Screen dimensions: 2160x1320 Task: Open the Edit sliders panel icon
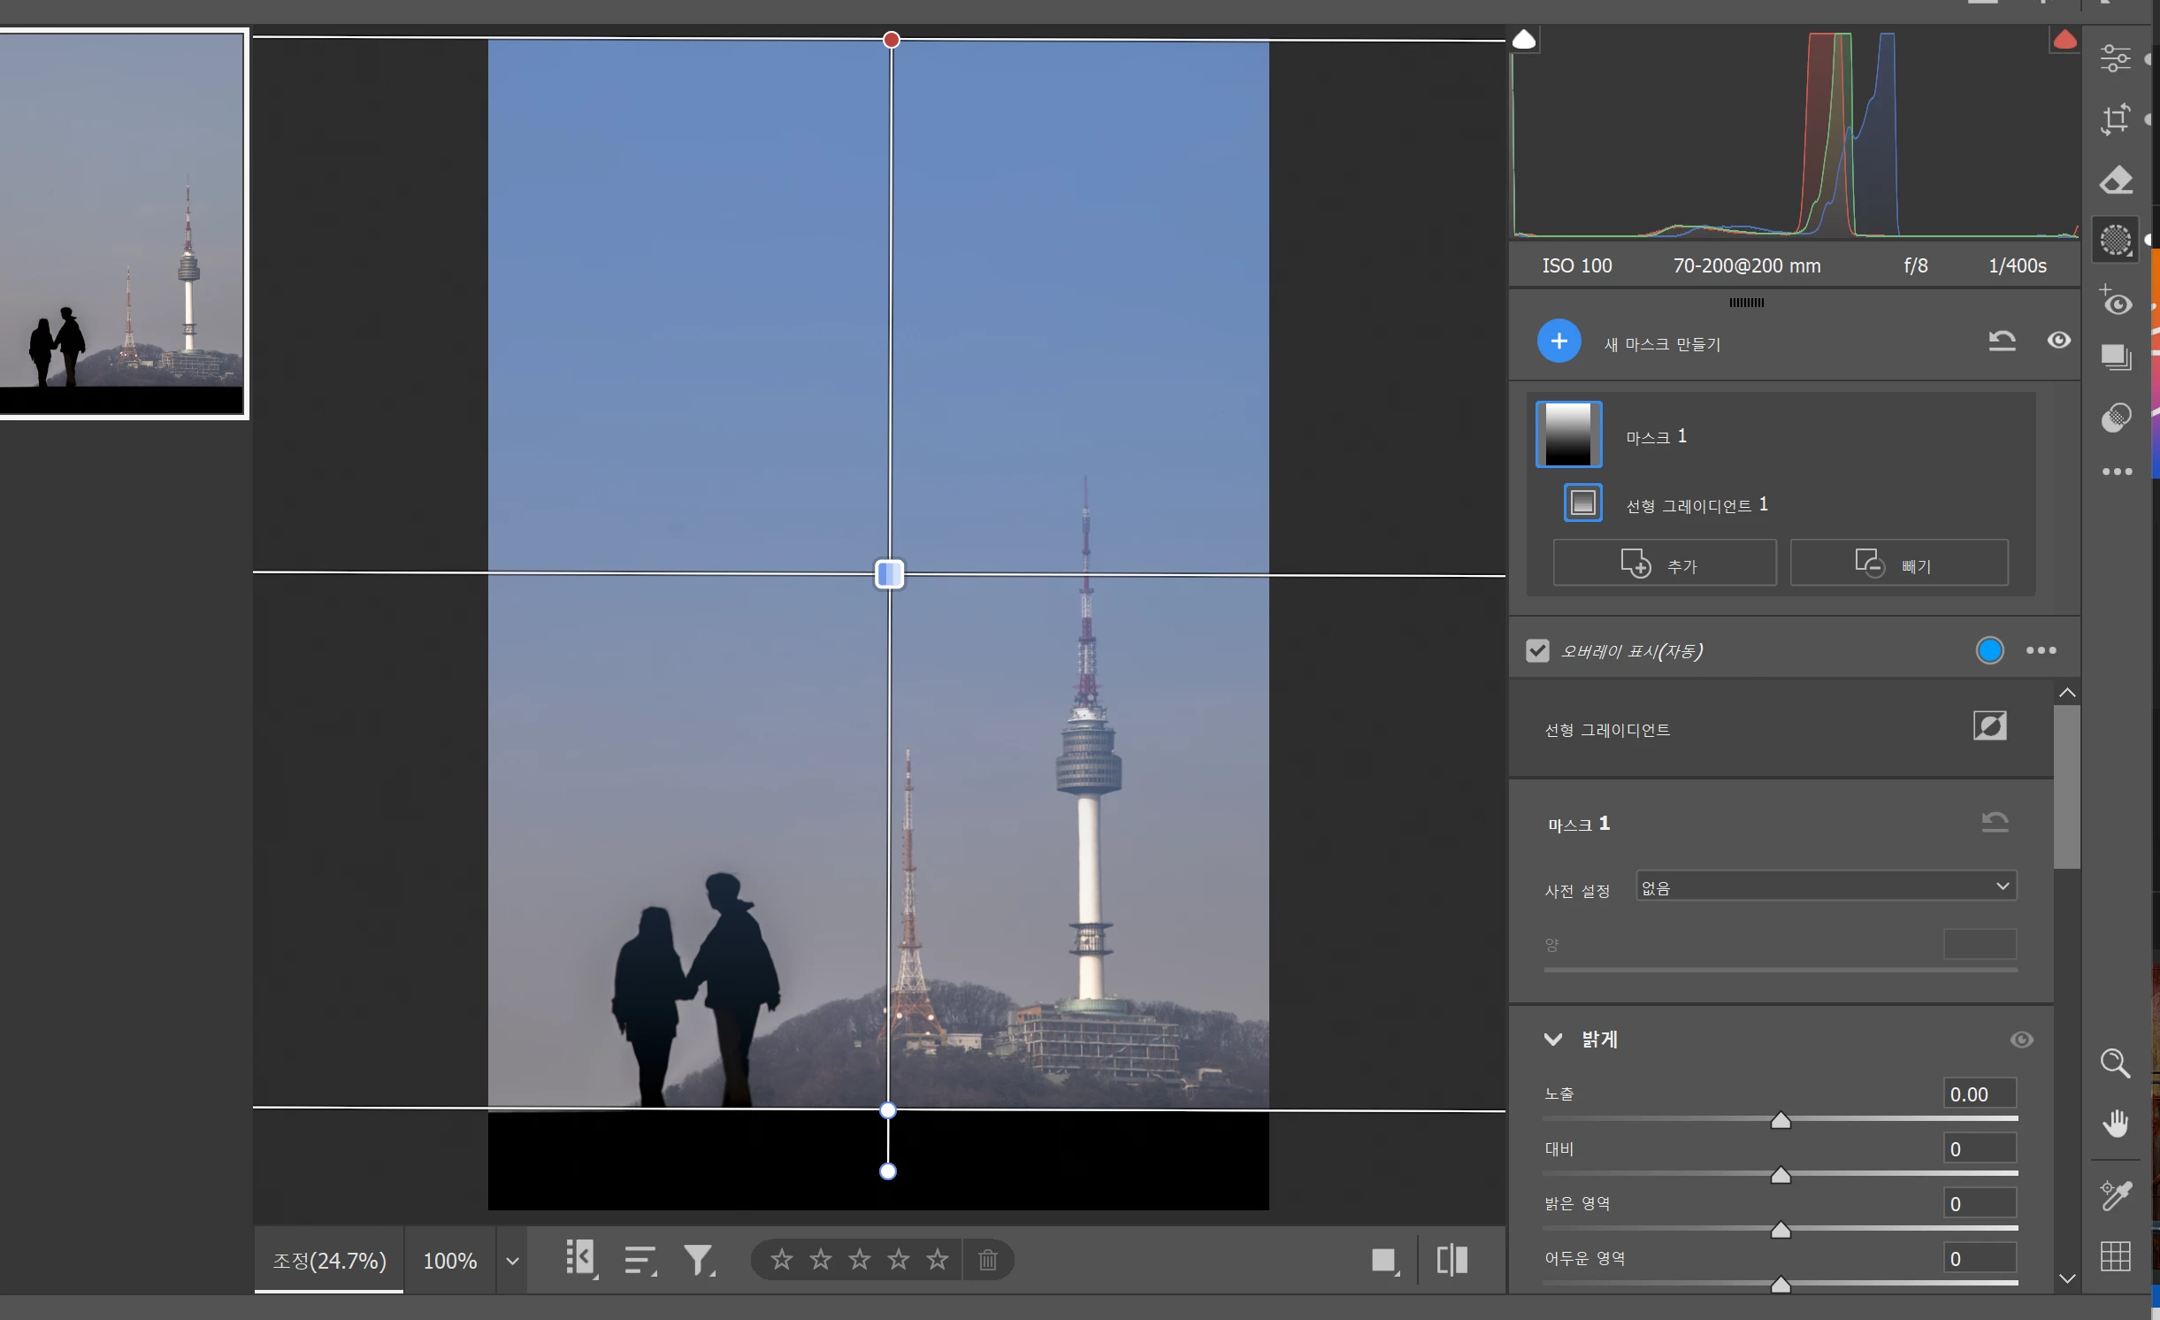pyautogui.click(x=2115, y=58)
